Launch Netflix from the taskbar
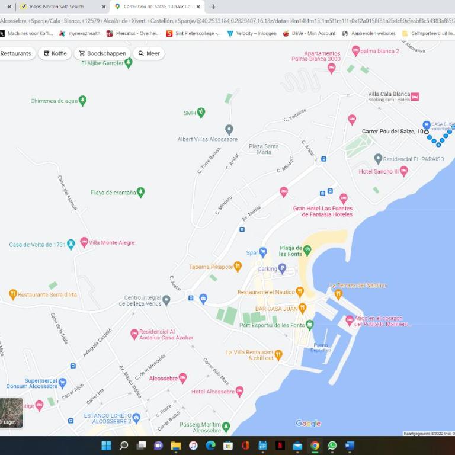455x455 pixels. click(x=280, y=446)
